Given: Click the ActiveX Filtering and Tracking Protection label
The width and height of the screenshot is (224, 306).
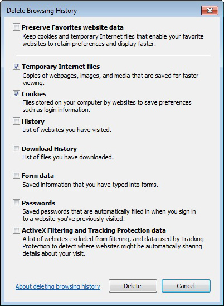Looking at the screenshot, I should pyautogui.click(x=94, y=230).
